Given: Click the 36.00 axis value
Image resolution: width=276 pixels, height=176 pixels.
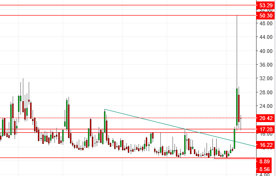Looking at the screenshot, I should click(266, 65).
